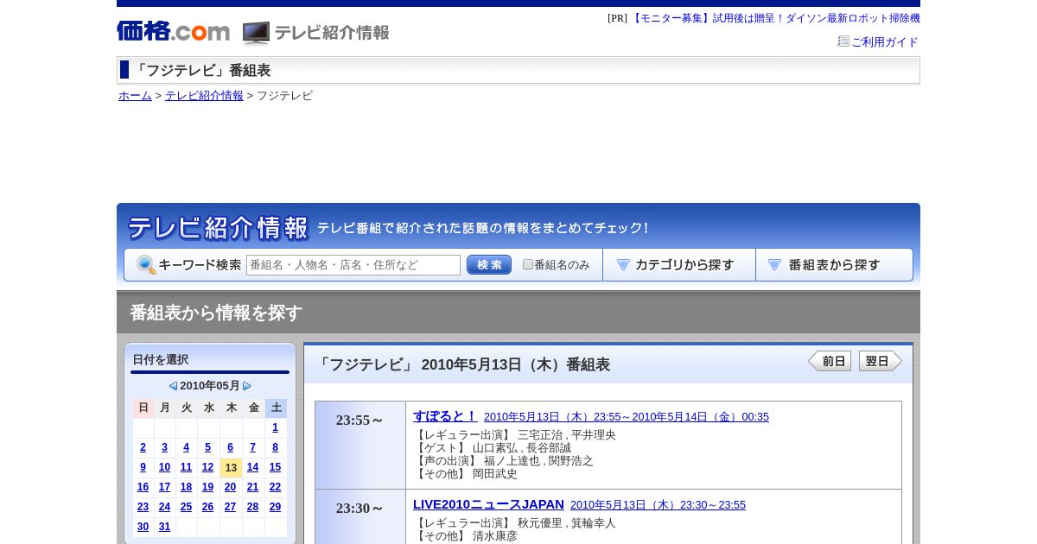Select May 15 in the calendar
Image resolution: width=1037 pixels, height=544 pixels.
click(275, 467)
